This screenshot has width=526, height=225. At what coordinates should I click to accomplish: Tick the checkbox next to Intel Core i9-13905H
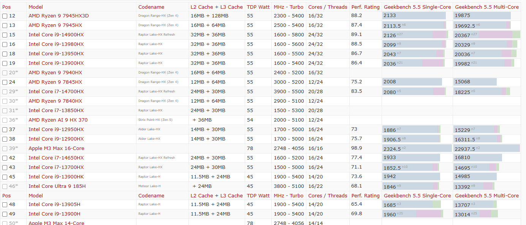pyautogui.click(x=5, y=204)
